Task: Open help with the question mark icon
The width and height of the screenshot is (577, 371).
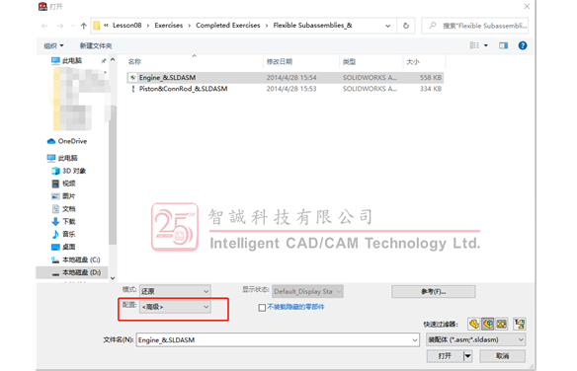Action: [x=523, y=45]
